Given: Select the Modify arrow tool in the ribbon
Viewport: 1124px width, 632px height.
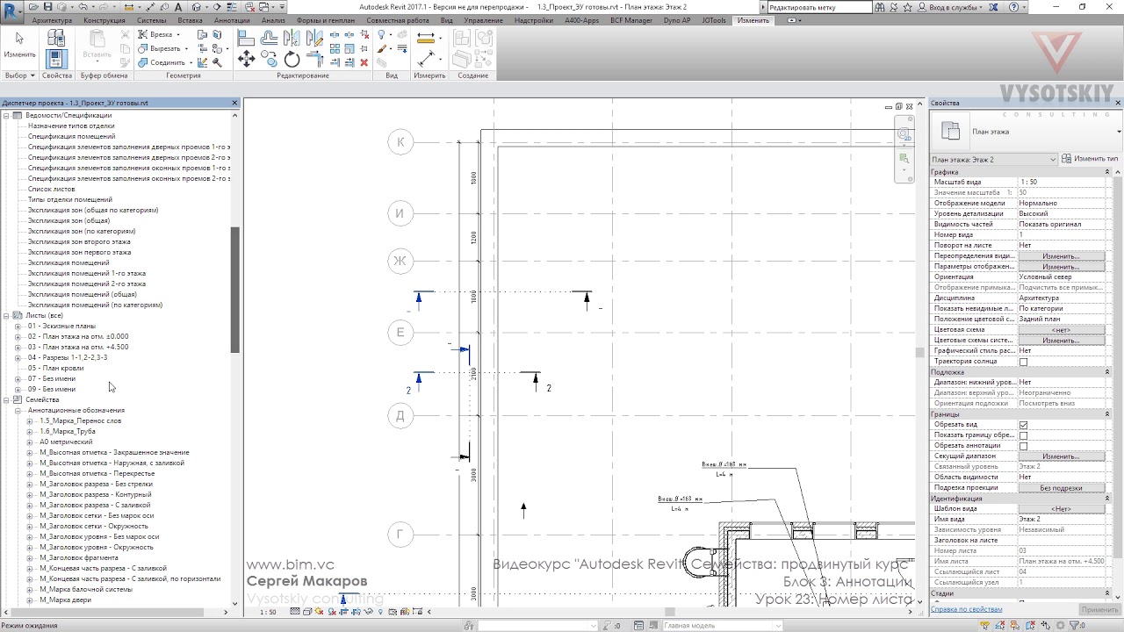Looking at the screenshot, I should [x=19, y=44].
